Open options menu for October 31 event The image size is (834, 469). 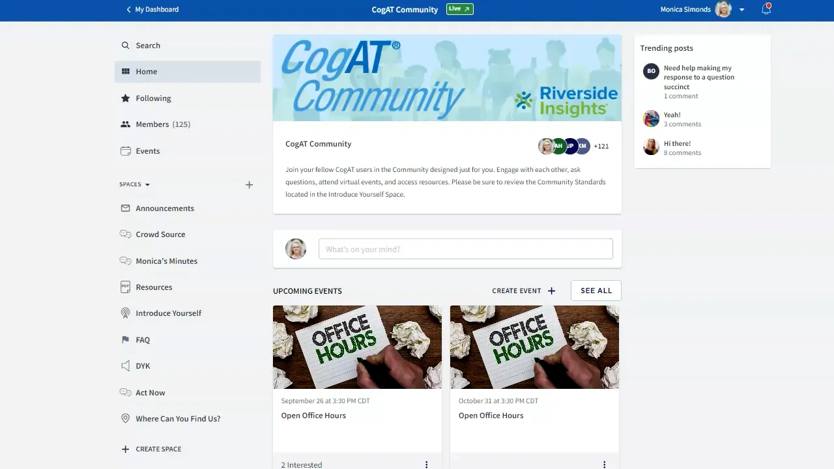pos(604,464)
